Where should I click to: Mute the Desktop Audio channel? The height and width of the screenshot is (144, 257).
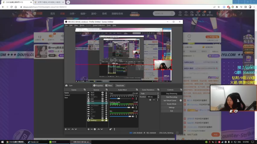coord(133,108)
